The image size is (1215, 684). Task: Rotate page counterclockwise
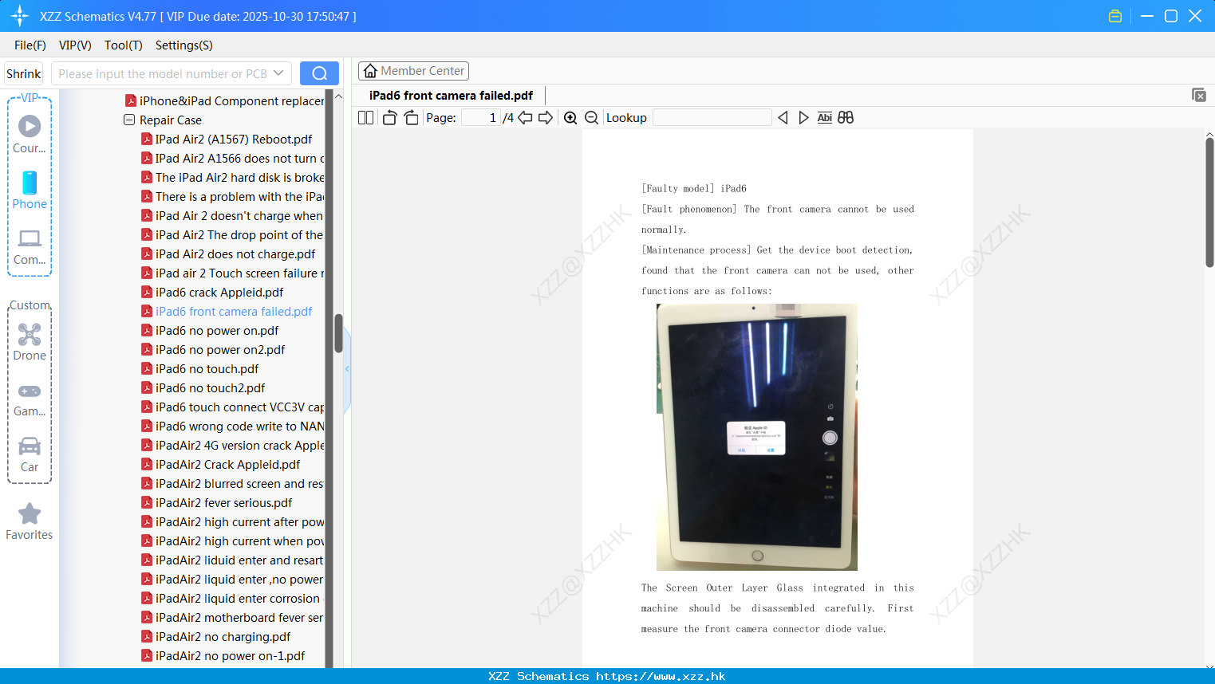coord(389,117)
